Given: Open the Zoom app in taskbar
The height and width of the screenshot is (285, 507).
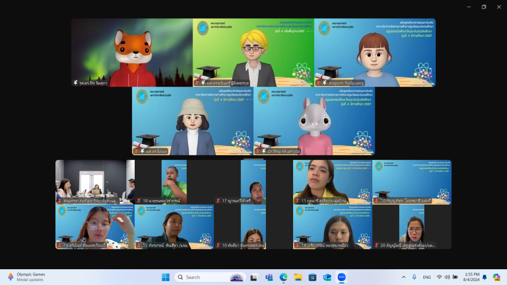Looking at the screenshot, I should pos(341,277).
